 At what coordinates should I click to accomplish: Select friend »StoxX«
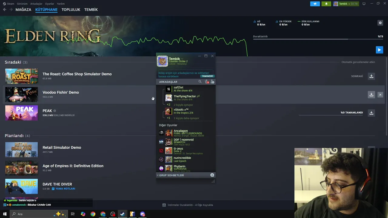189,111
